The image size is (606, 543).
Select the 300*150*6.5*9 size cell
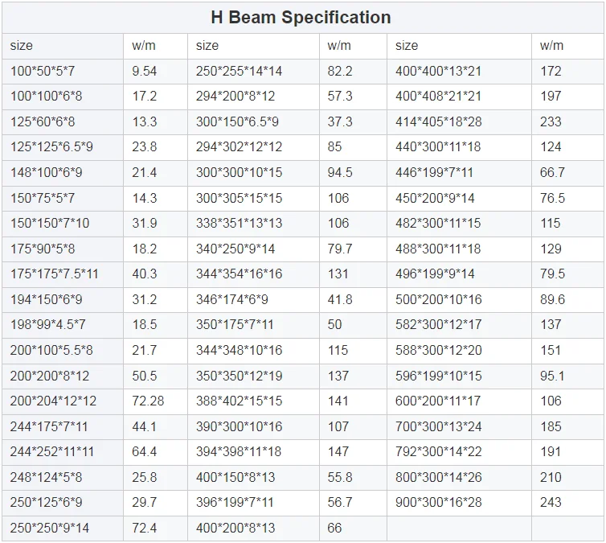[x=237, y=121]
